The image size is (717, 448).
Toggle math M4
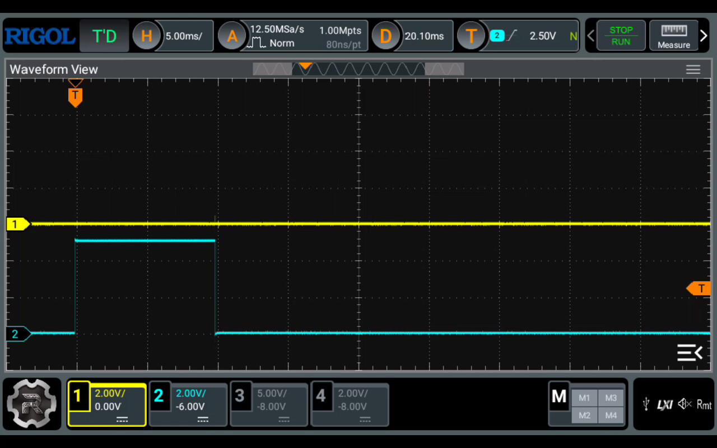point(611,415)
